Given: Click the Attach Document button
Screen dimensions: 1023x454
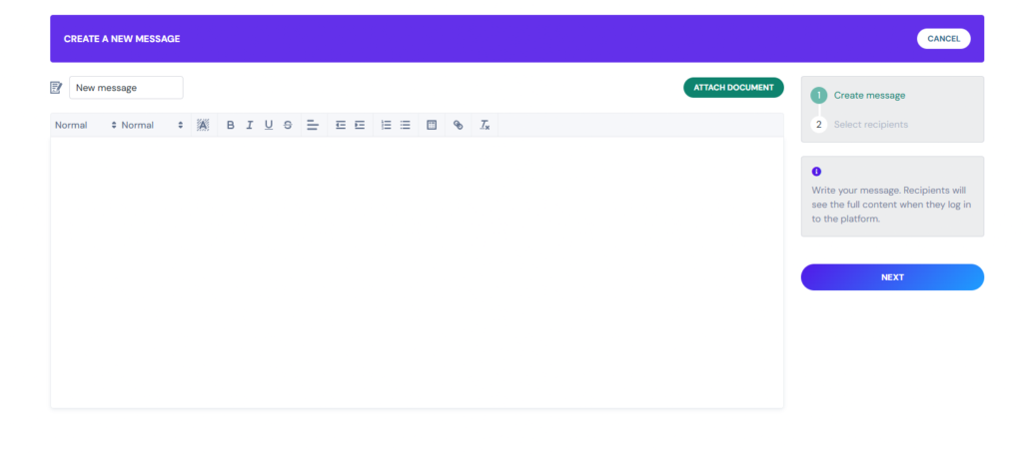Looking at the screenshot, I should (733, 87).
